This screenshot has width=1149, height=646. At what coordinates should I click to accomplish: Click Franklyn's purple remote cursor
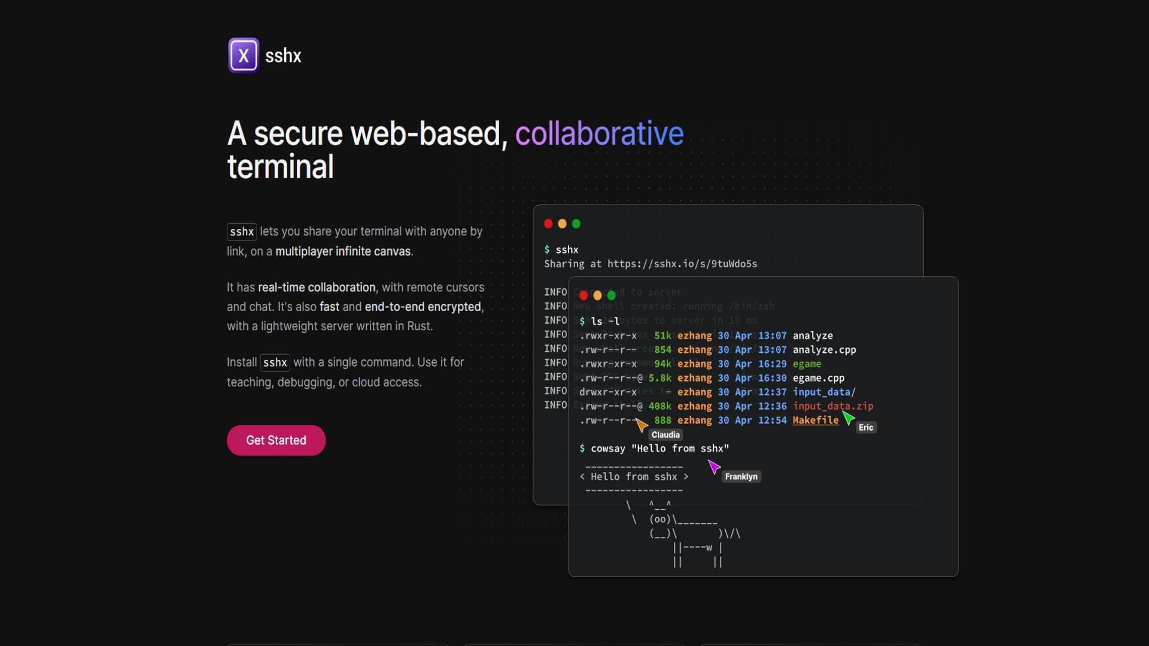point(714,466)
